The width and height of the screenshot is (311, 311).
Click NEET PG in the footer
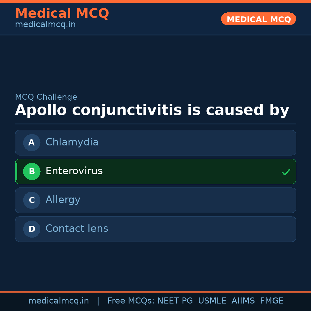tap(175, 301)
